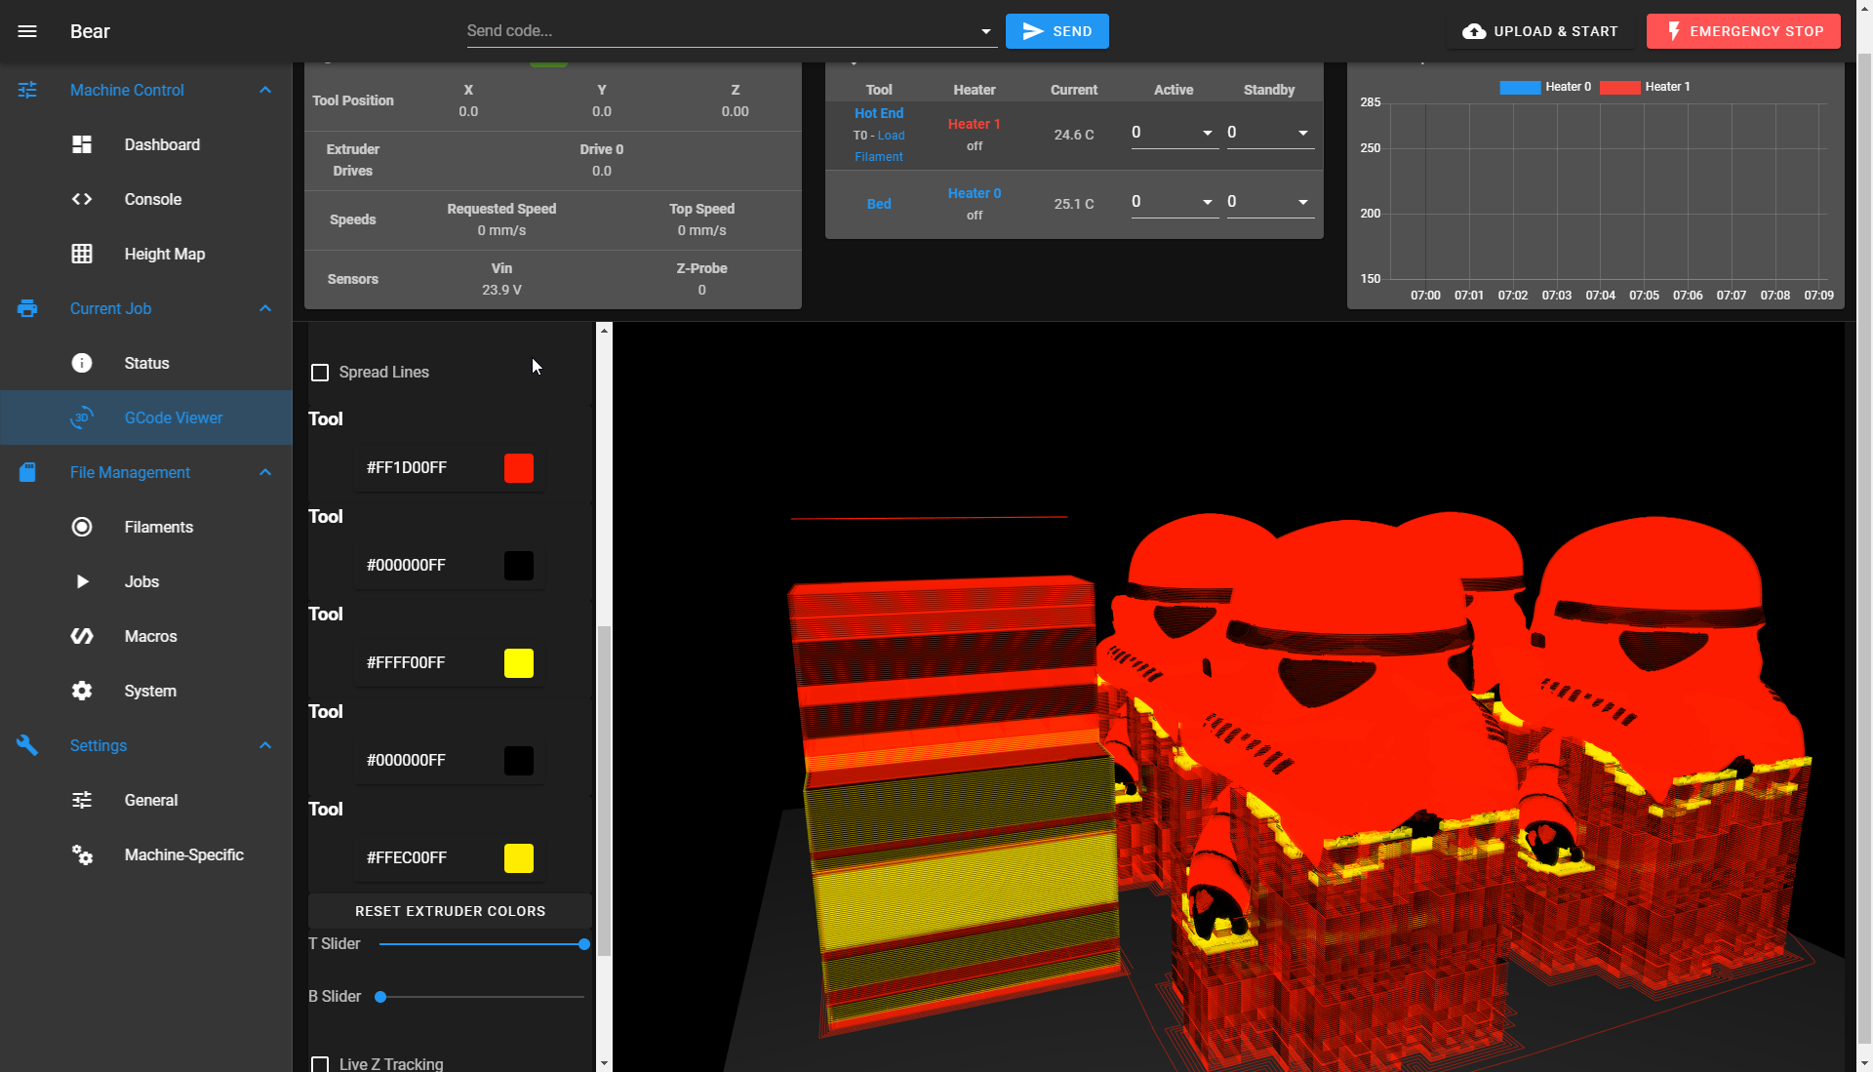Open the Send code history dropdown
The image size is (1873, 1072).
point(986,31)
